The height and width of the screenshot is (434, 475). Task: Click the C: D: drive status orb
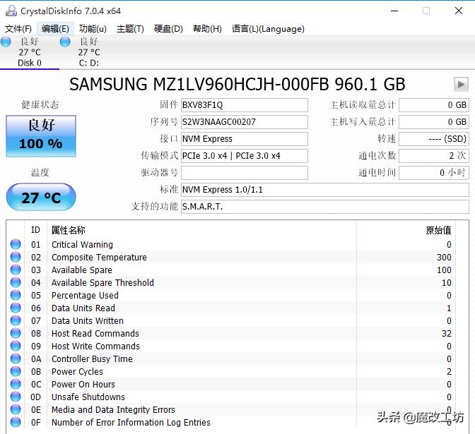(x=65, y=42)
